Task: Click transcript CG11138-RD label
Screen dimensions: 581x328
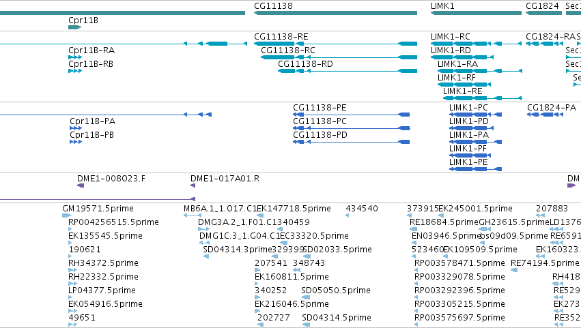Action: tap(305, 64)
